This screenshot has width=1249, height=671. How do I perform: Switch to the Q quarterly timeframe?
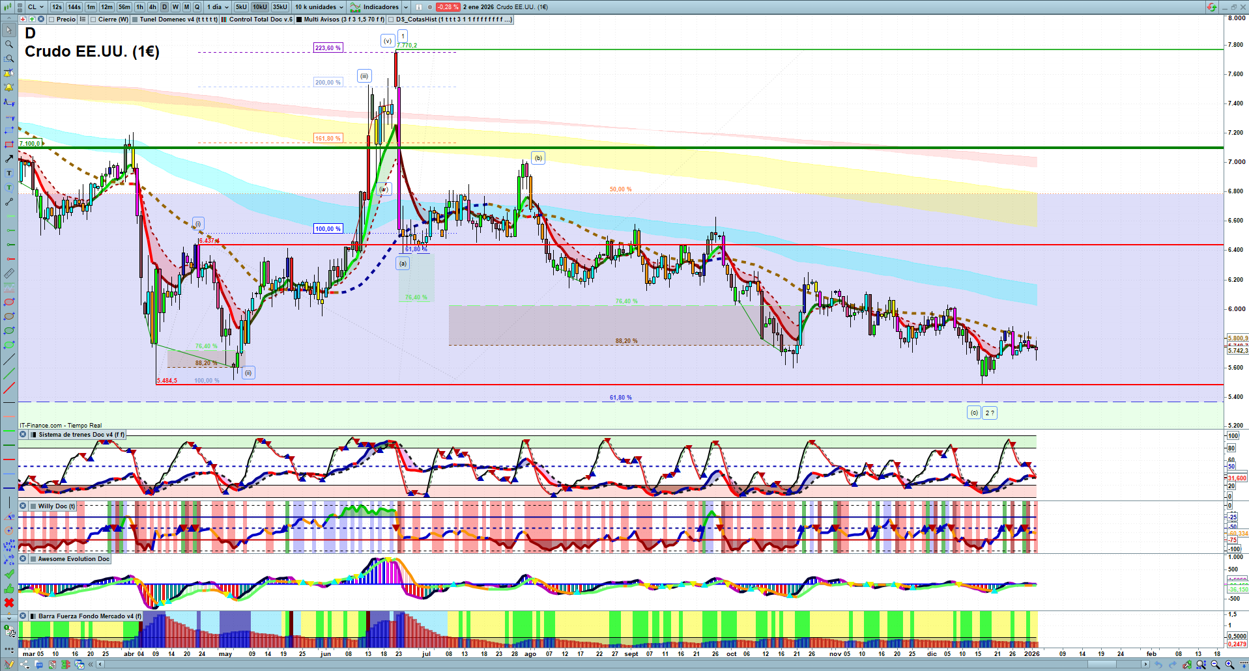click(x=197, y=7)
